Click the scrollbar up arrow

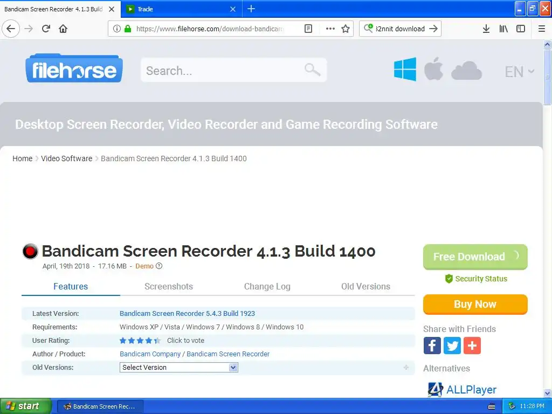[547, 44]
